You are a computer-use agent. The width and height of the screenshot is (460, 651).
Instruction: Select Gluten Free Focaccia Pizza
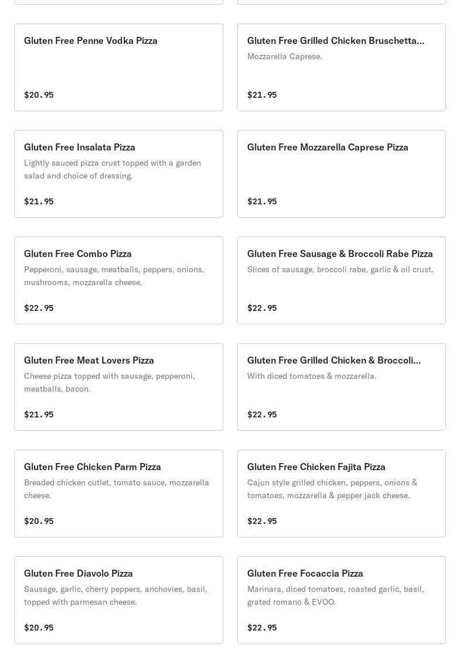[305, 574]
